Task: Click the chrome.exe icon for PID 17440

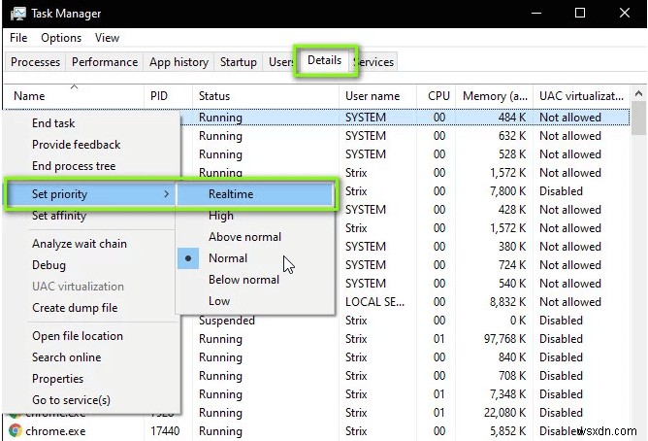Action: pyautogui.click(x=16, y=430)
